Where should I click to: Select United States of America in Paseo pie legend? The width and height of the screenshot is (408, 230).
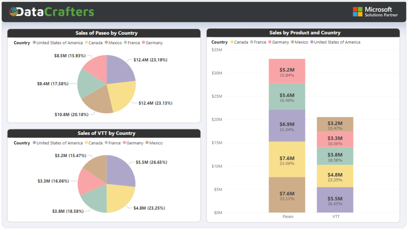(x=59, y=43)
